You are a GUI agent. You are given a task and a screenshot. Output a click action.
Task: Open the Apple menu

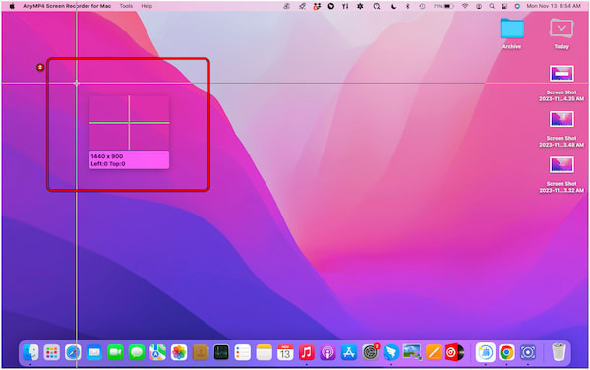point(12,6)
